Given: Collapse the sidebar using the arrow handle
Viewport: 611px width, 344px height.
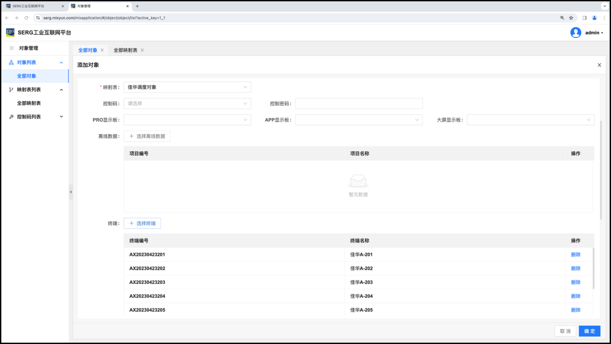Looking at the screenshot, I should click(71, 192).
